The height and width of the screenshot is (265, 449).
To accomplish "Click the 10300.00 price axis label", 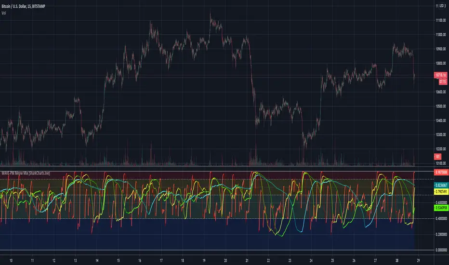I will point(441,134).
